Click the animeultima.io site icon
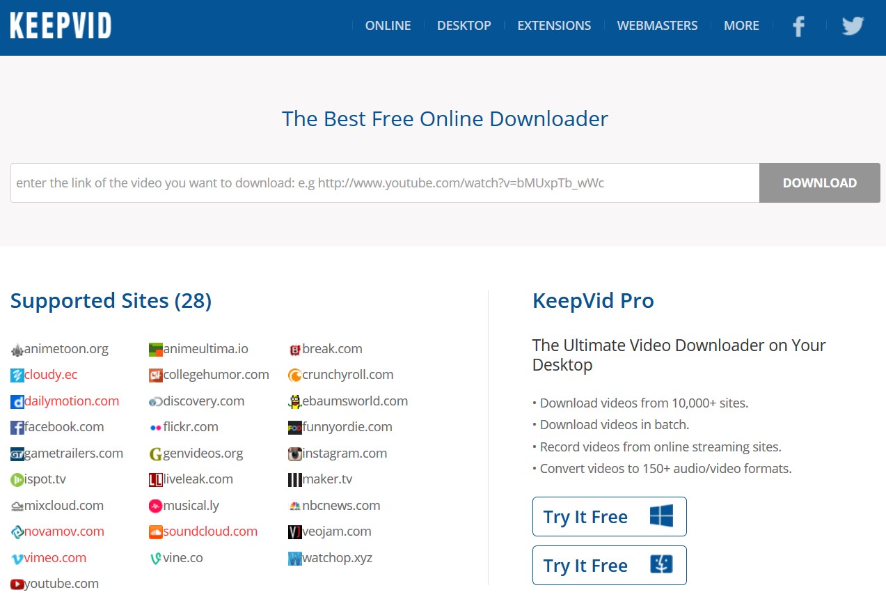 coord(156,350)
